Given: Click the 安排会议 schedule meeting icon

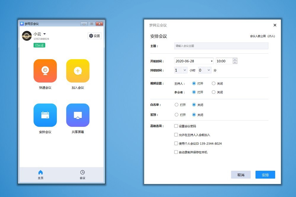Looking at the screenshot, I should (x=45, y=115).
